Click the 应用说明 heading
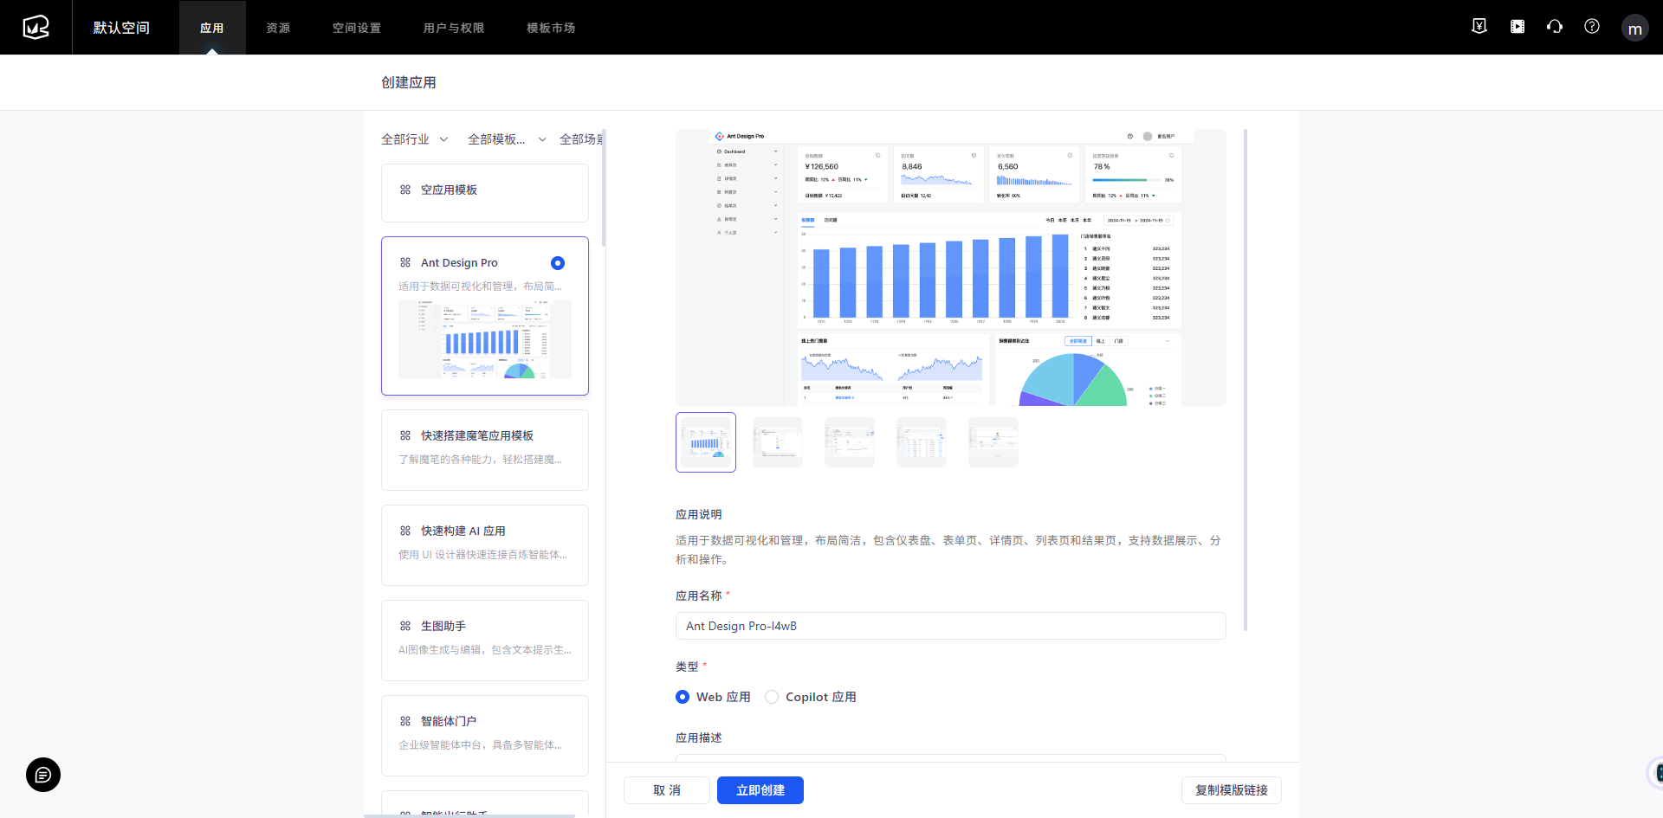The height and width of the screenshot is (818, 1663). coord(699,514)
